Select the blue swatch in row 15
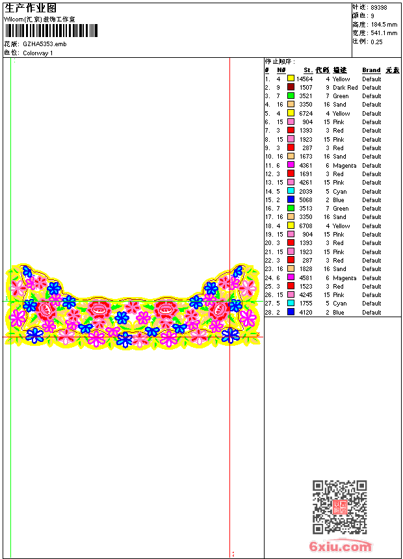403x559 pixels. pos(291,200)
